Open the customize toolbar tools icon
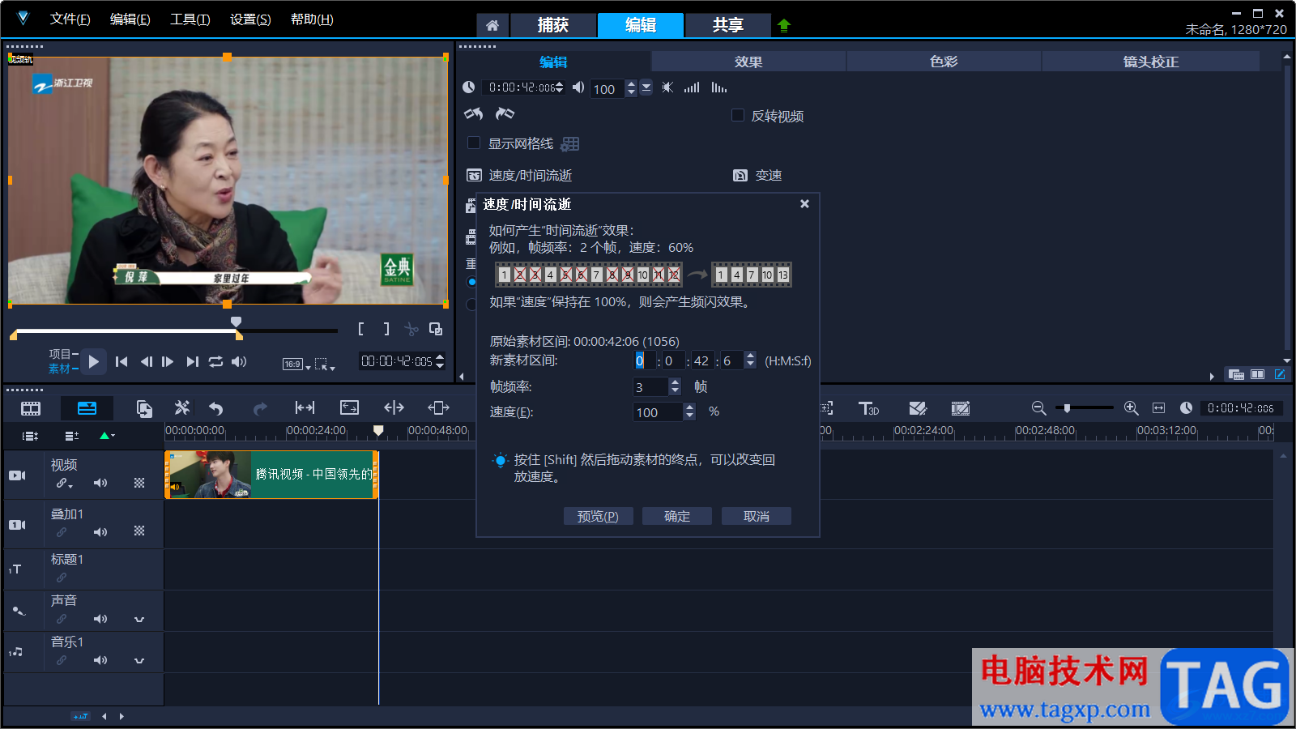Image resolution: width=1296 pixels, height=729 pixels. [x=182, y=408]
